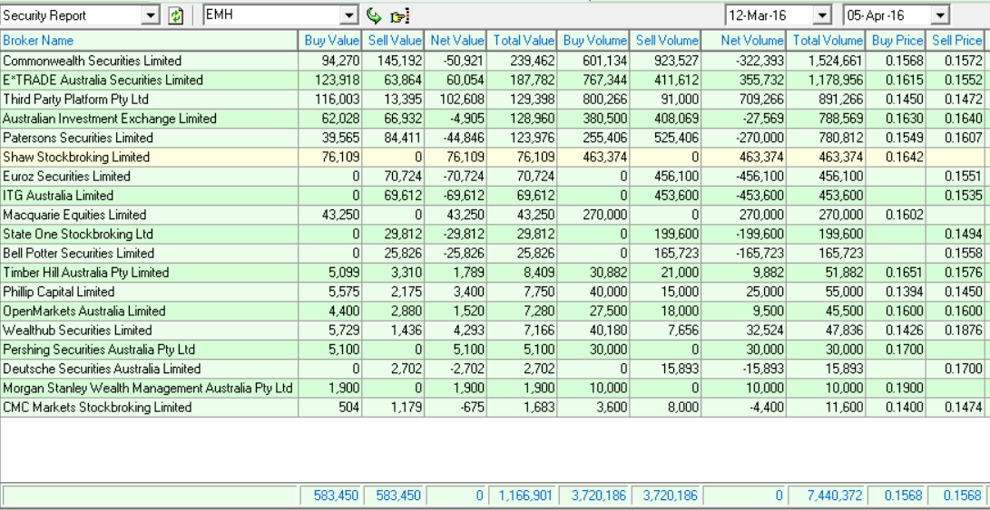Click the pointing hand export icon
This screenshot has height=510, width=990.
click(399, 15)
